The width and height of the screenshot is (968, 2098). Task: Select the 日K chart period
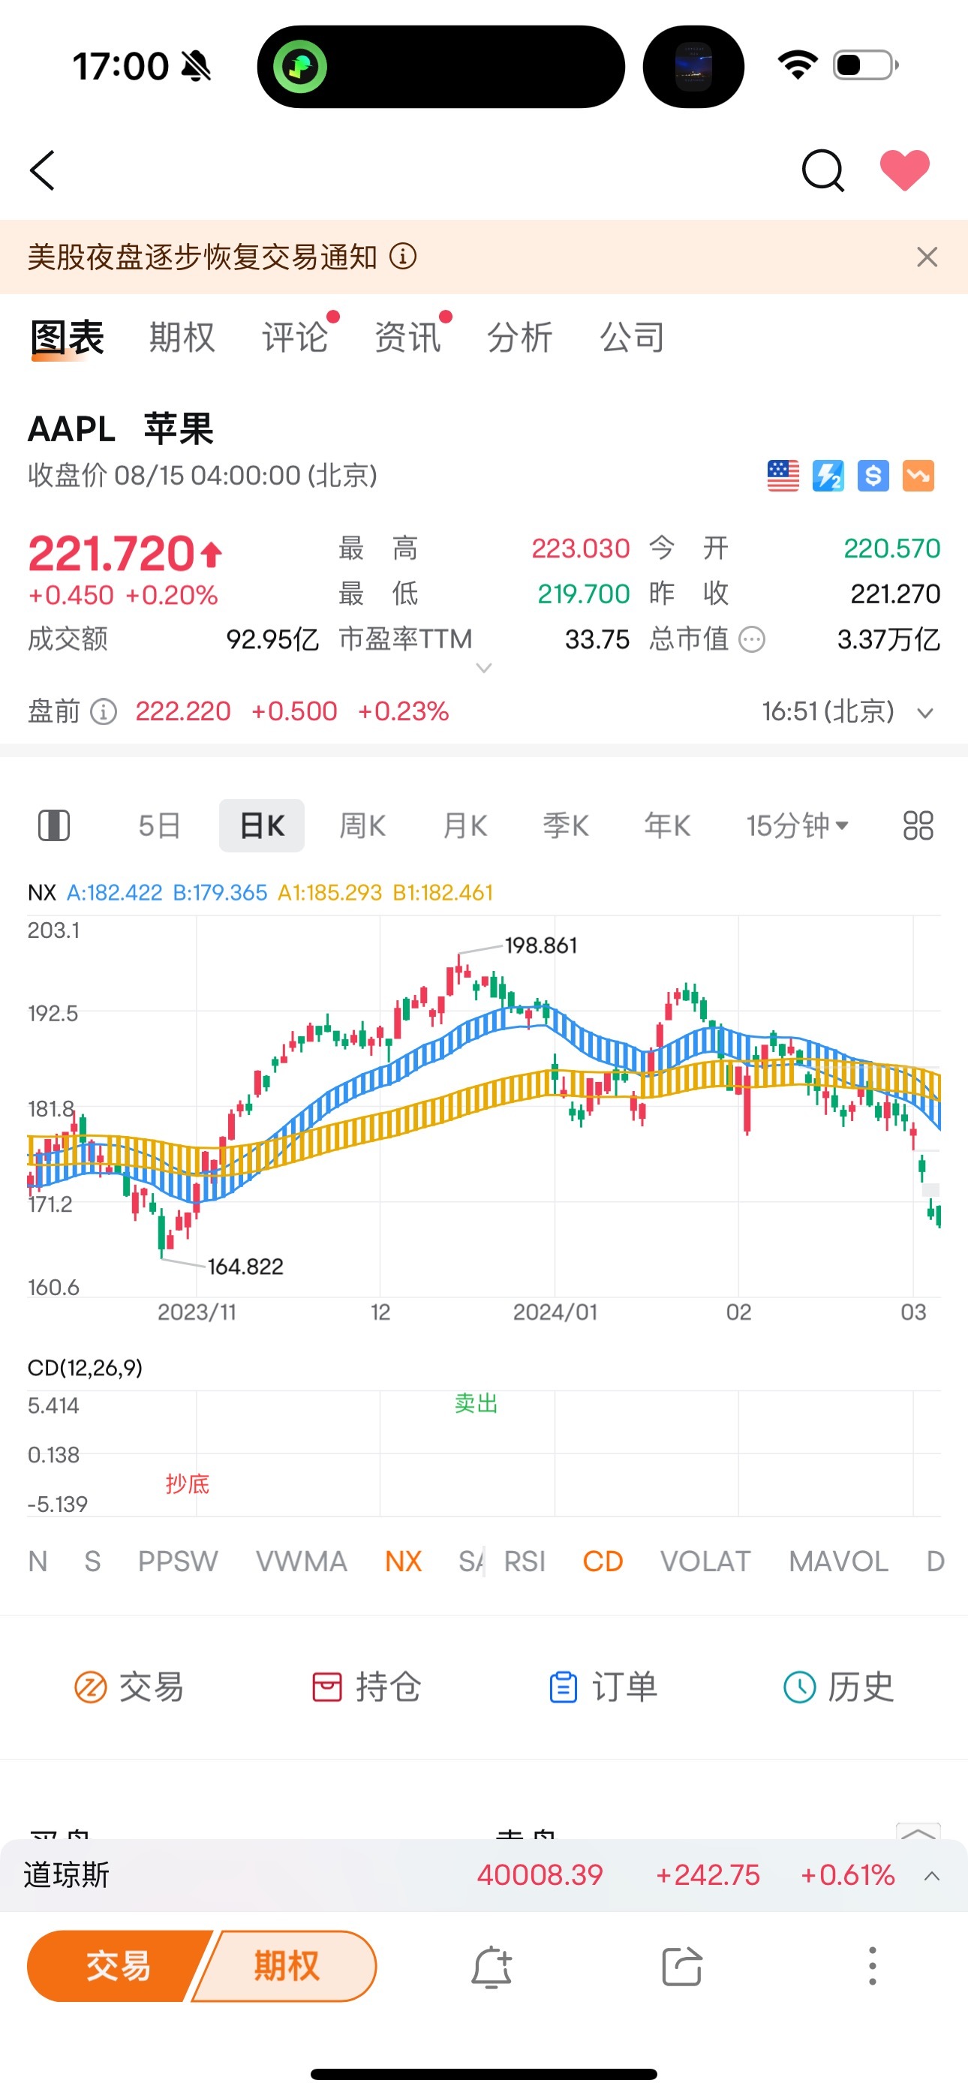pos(262,826)
